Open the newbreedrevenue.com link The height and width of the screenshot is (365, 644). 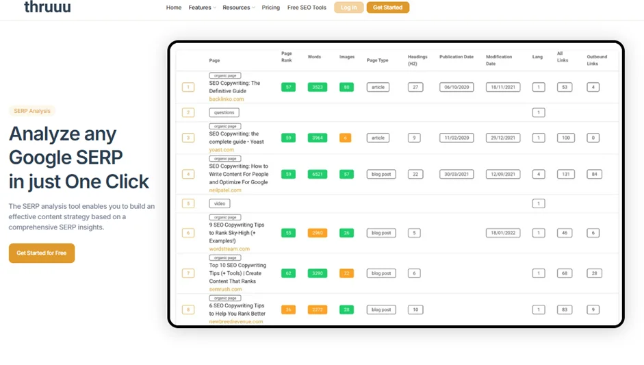click(235, 321)
